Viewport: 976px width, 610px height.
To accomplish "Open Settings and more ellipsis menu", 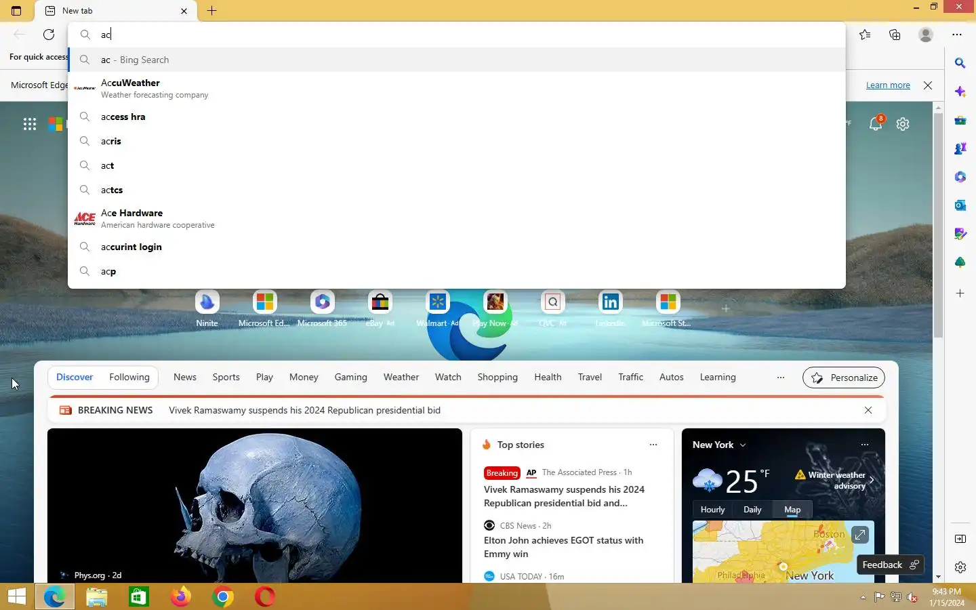I will (957, 35).
